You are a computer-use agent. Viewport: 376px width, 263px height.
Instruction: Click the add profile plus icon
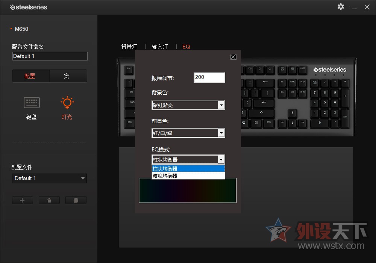(22, 200)
